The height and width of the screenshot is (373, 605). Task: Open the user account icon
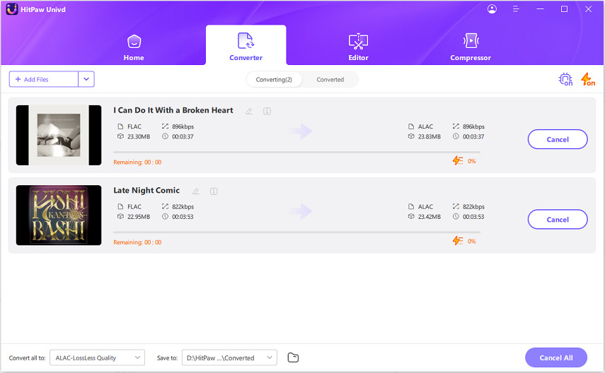[x=492, y=9]
